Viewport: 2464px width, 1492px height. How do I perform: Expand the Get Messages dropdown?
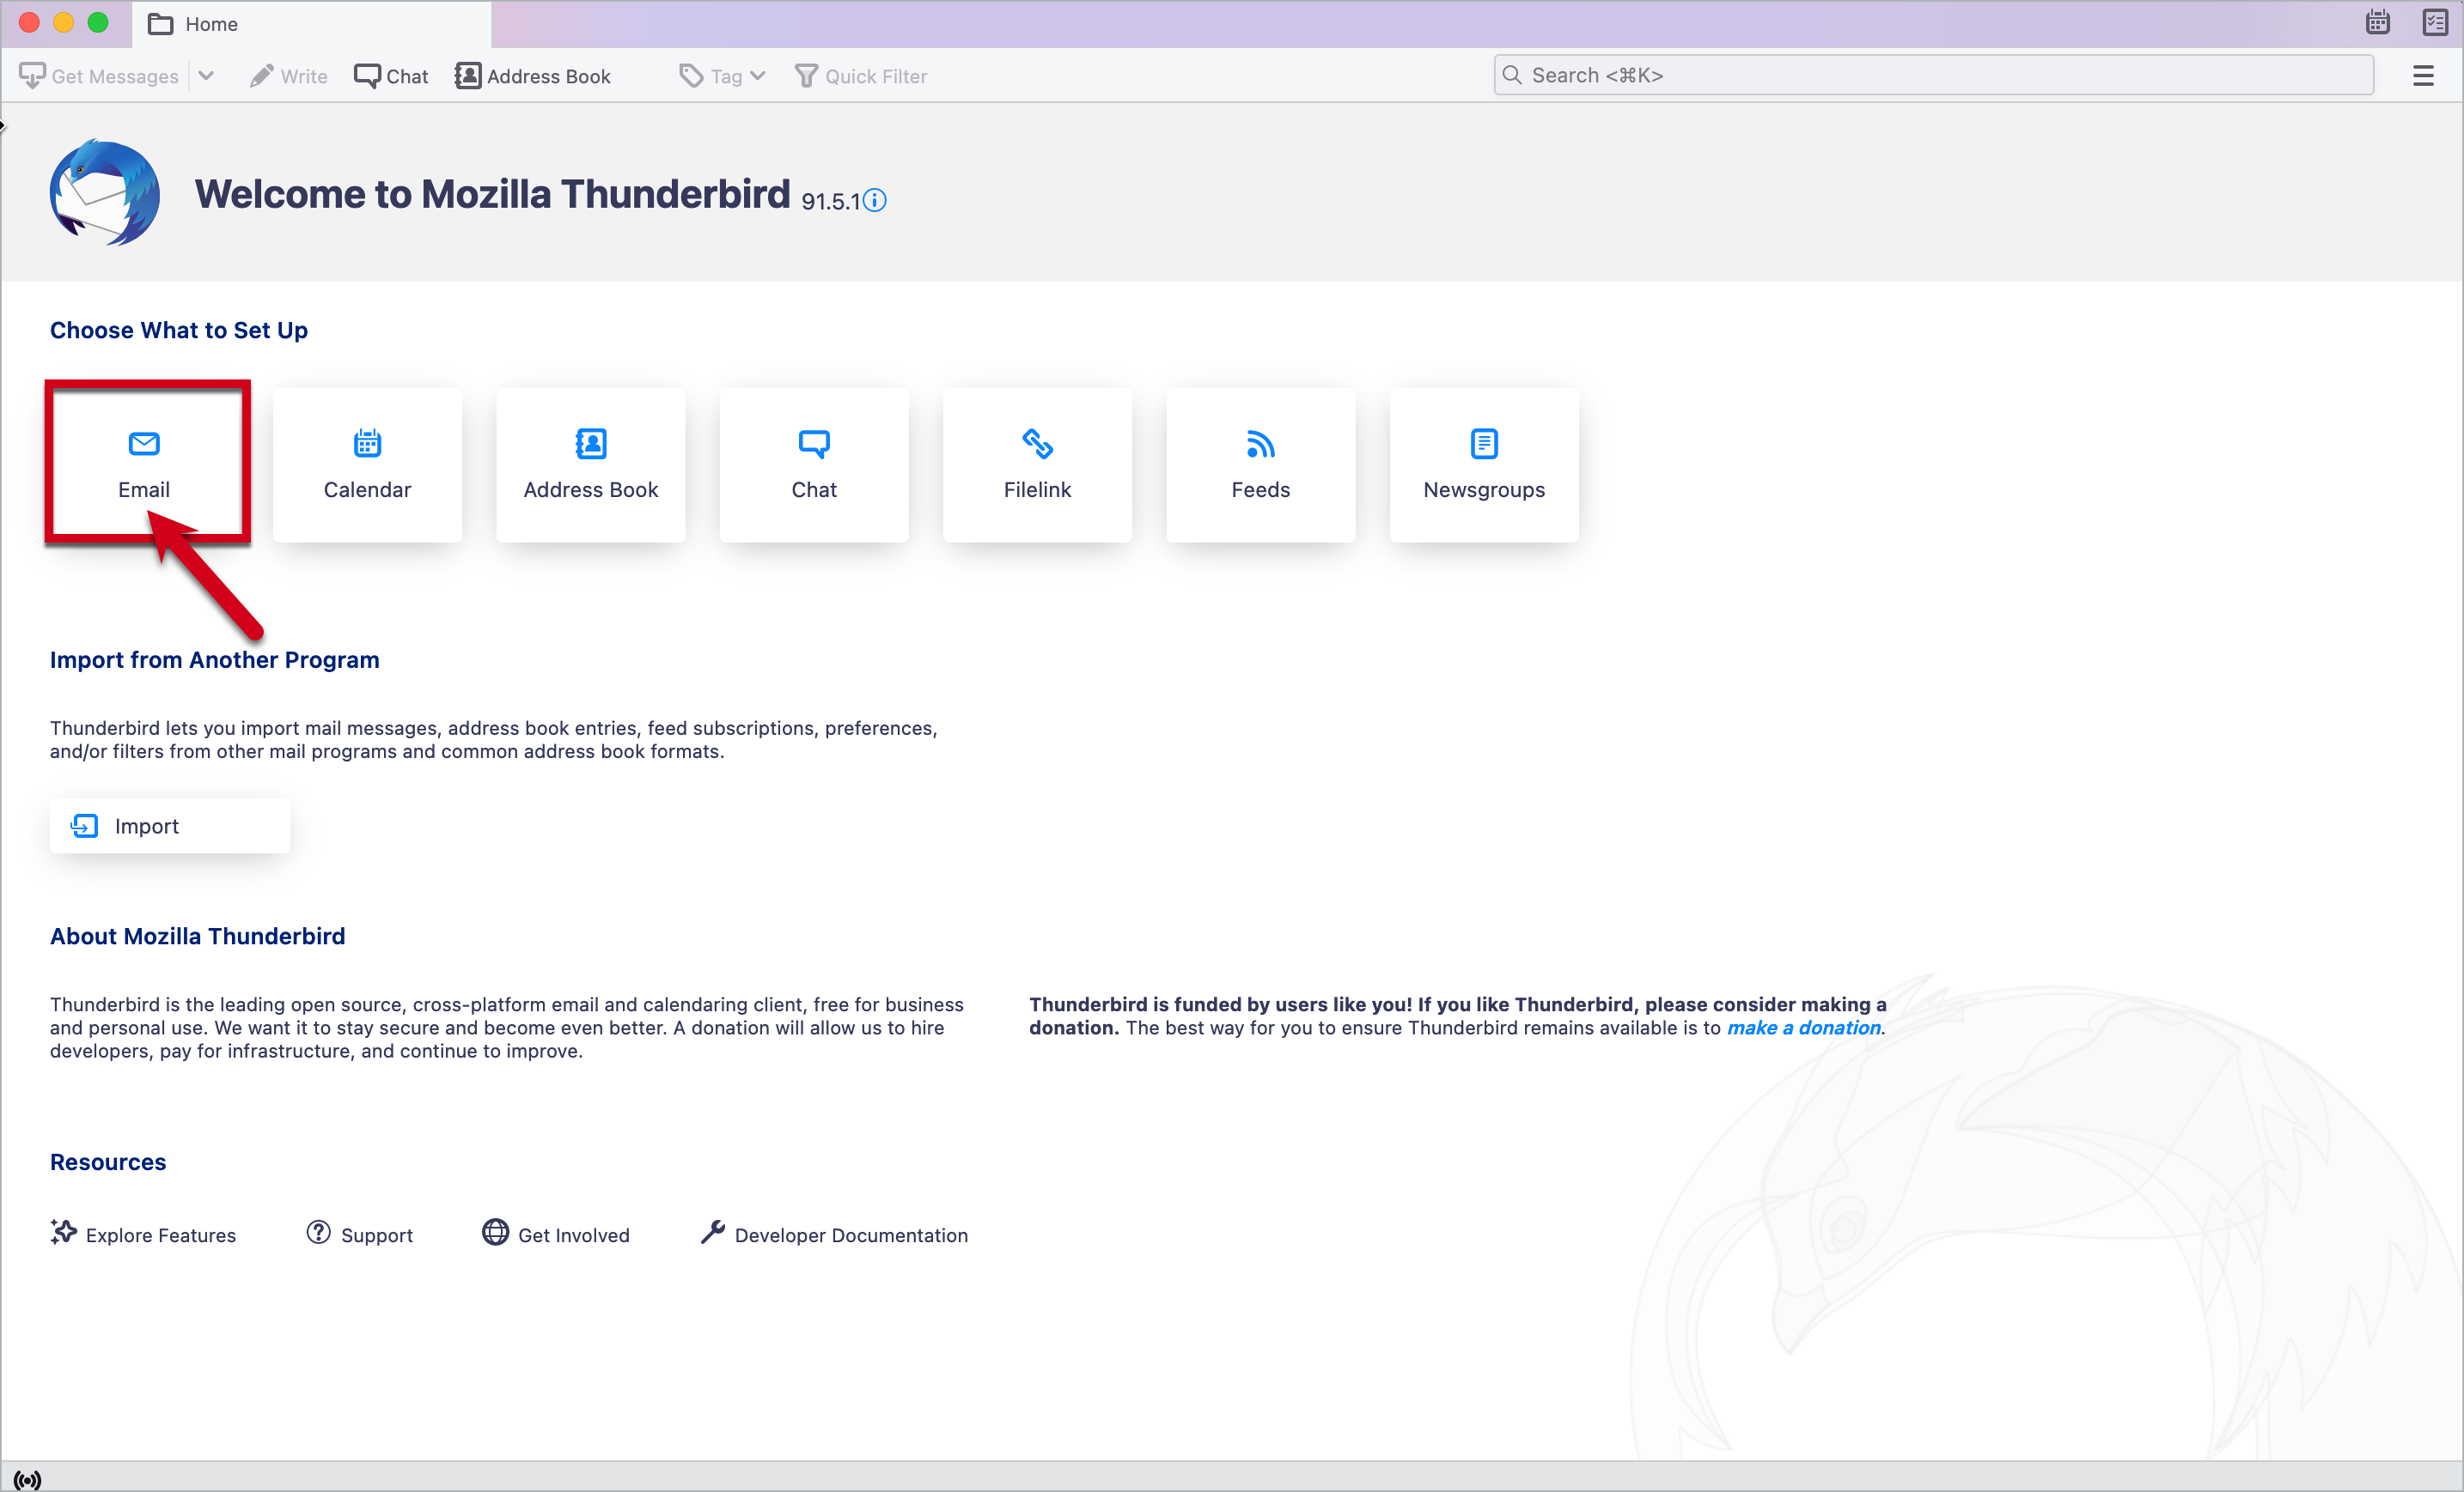(208, 74)
